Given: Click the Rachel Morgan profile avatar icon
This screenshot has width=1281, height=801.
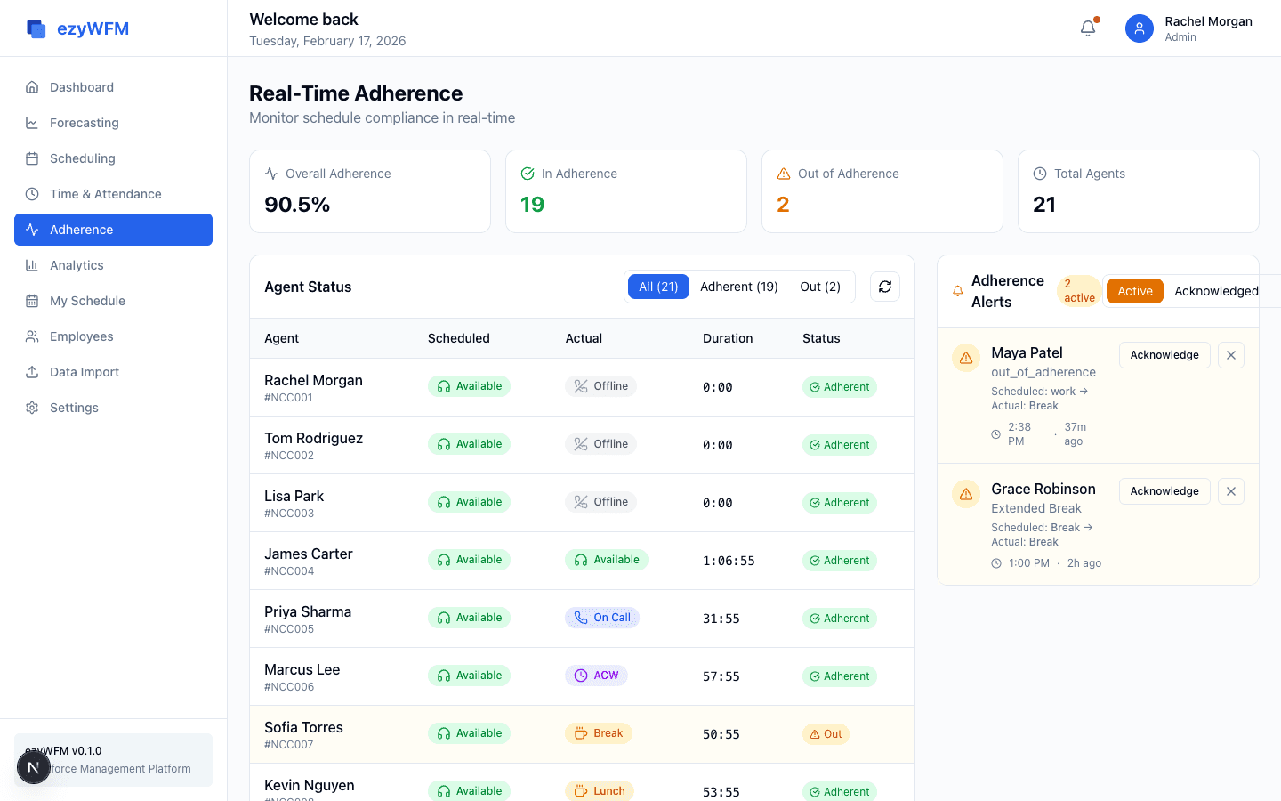Looking at the screenshot, I should pyautogui.click(x=1140, y=28).
